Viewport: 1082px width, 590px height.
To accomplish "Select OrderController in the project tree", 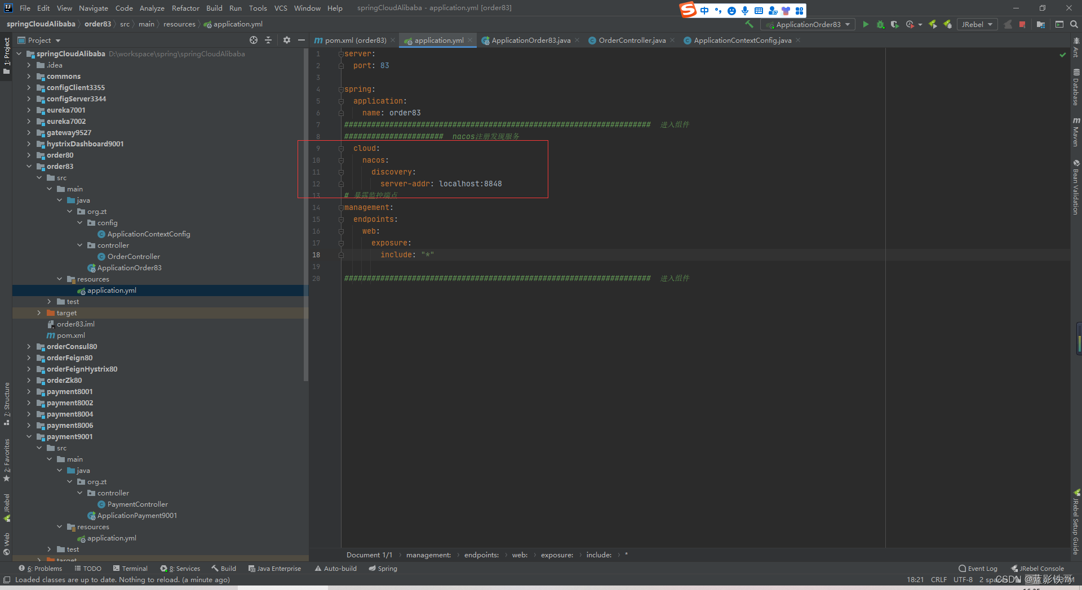I will point(134,257).
